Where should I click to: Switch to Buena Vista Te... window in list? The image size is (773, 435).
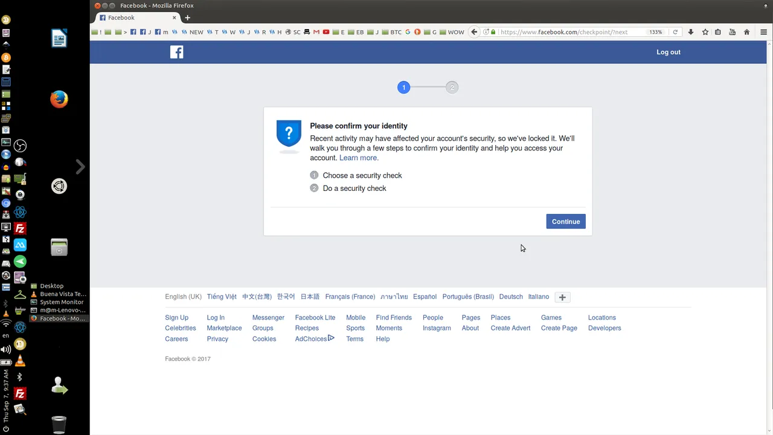tap(58, 294)
